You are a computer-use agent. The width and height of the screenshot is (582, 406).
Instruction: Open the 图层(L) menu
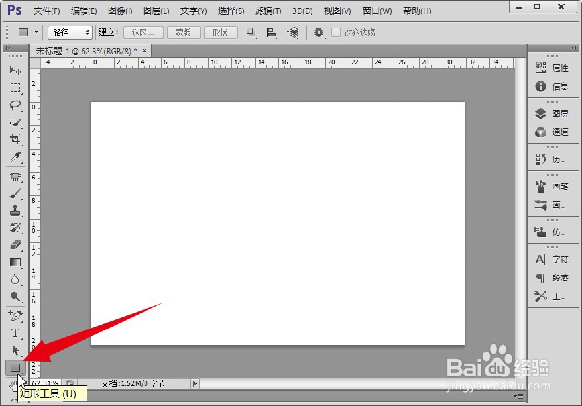[156, 11]
